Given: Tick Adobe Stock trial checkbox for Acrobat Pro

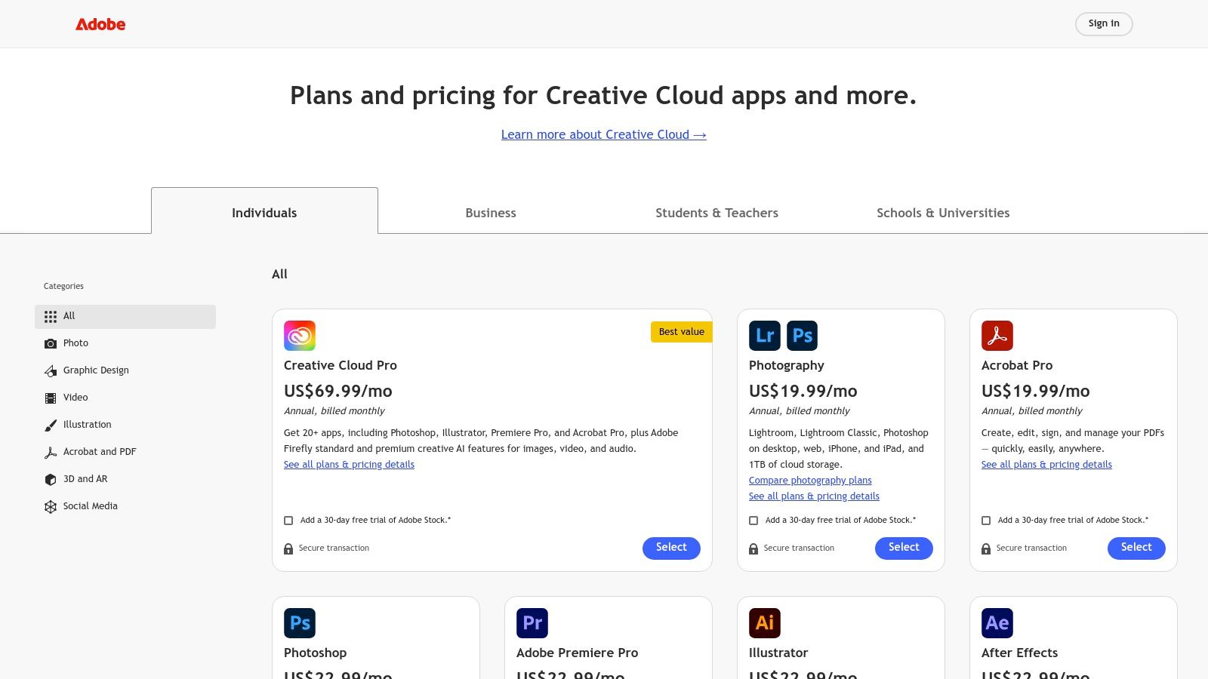Looking at the screenshot, I should click(x=986, y=521).
